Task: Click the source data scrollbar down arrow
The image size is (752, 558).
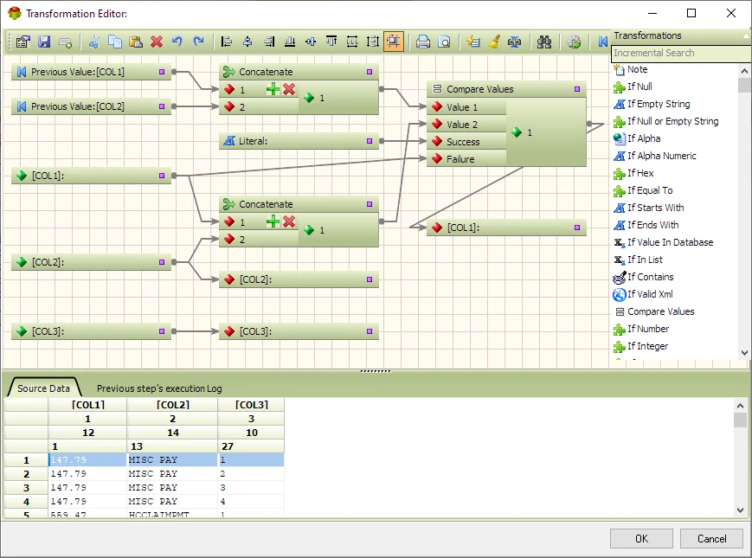Action: (740, 510)
